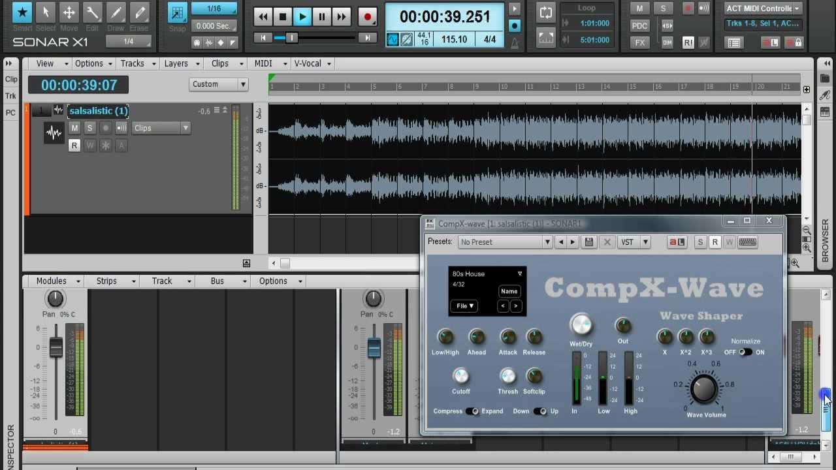Open the Custom track control dropdown
The width and height of the screenshot is (836, 470).
219,84
